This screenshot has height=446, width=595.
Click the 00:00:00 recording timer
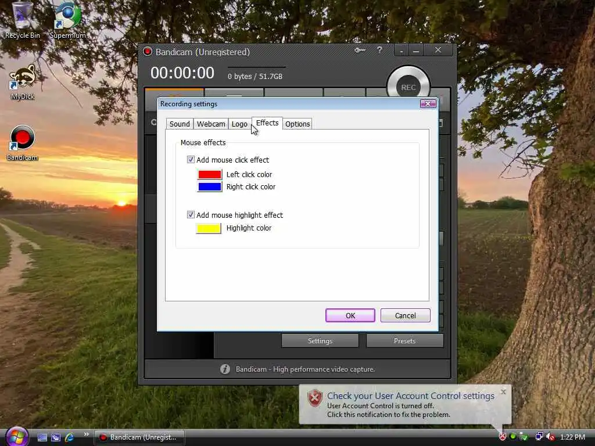182,73
